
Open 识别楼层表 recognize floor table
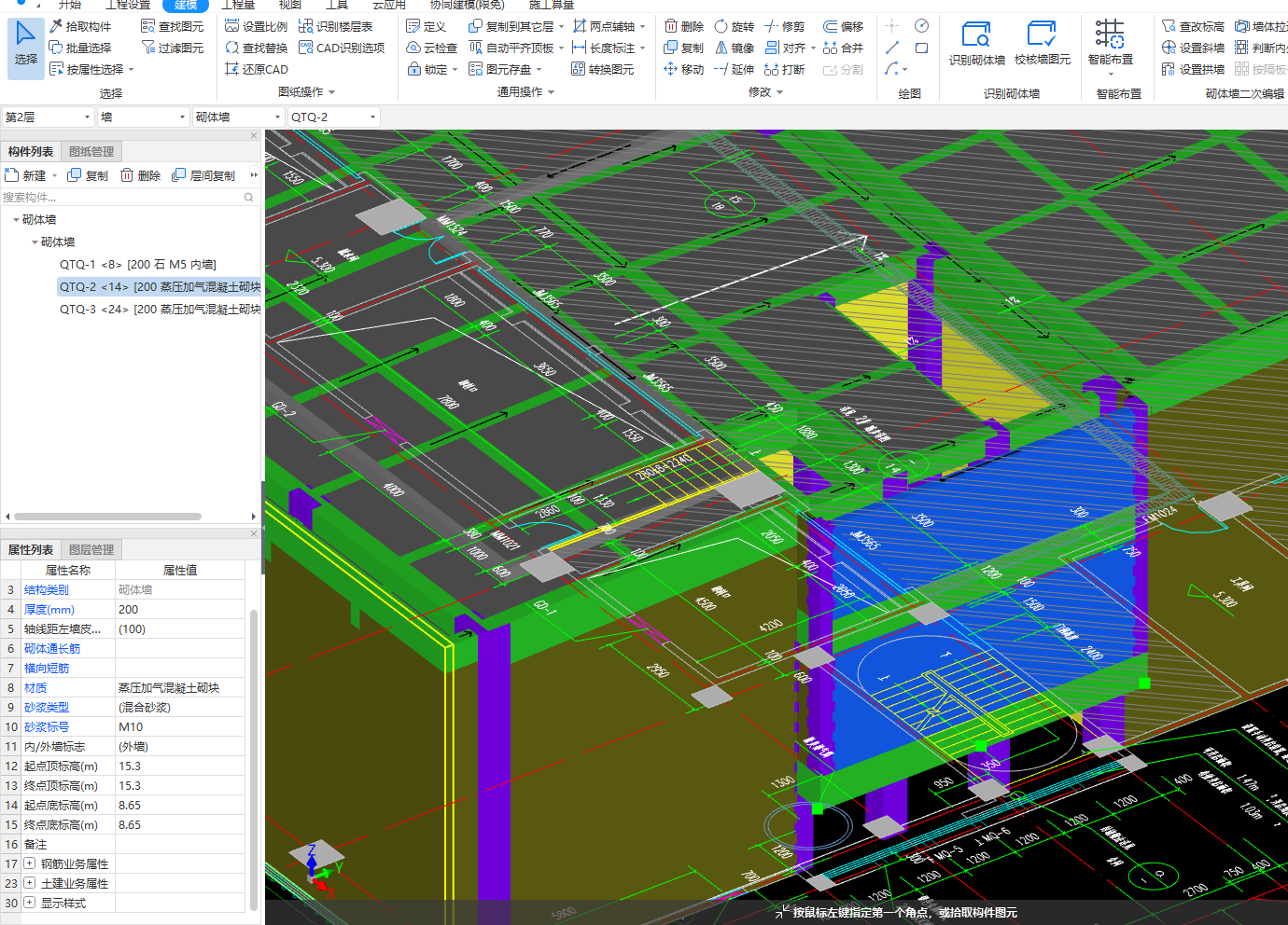click(x=335, y=26)
